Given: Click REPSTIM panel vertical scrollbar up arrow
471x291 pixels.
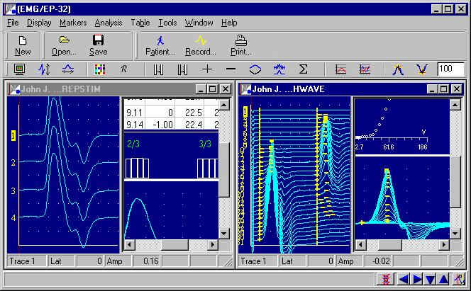Looking at the screenshot, I should pos(224,105).
